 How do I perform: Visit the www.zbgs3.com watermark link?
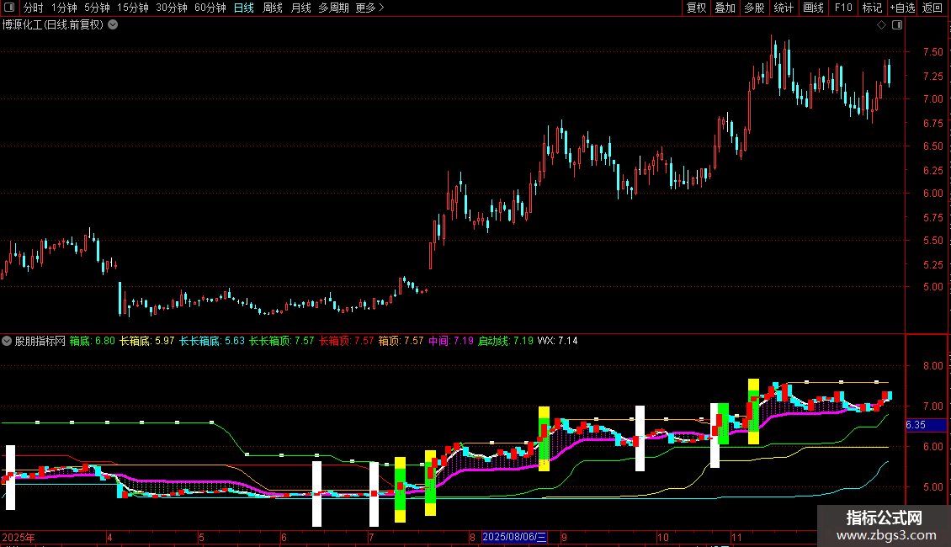coord(884,534)
